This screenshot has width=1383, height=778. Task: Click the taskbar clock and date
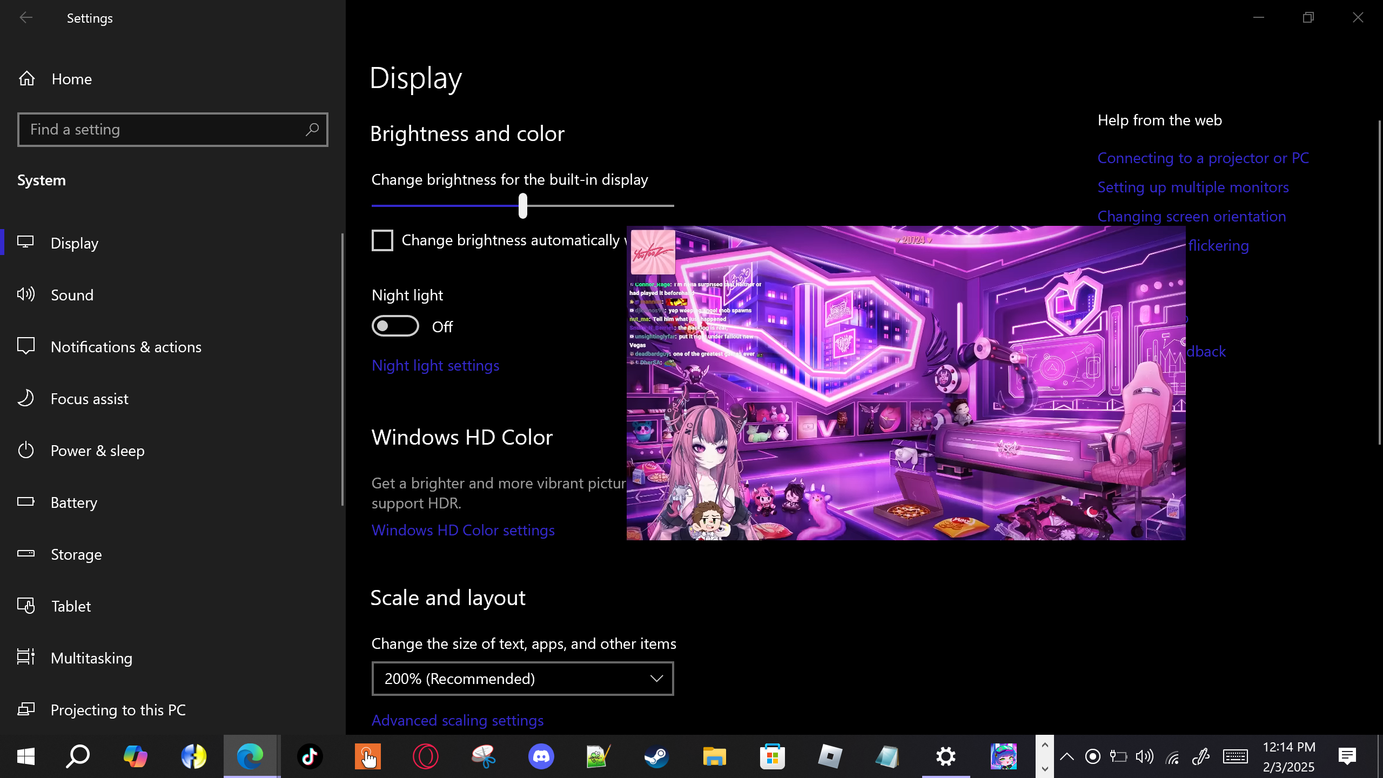[x=1289, y=757]
